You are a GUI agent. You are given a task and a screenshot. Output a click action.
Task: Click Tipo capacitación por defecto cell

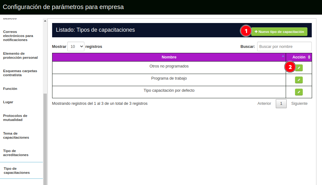(169, 92)
